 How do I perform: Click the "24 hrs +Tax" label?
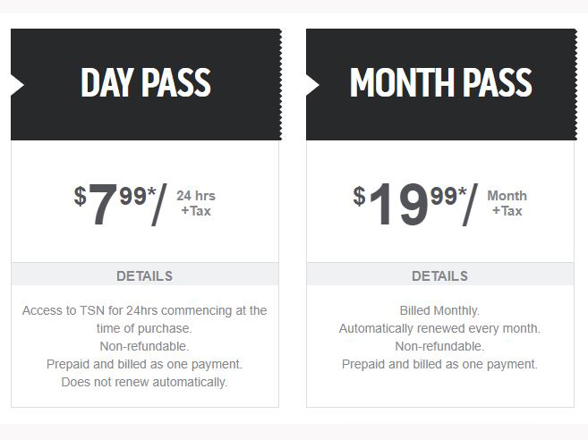[196, 203]
